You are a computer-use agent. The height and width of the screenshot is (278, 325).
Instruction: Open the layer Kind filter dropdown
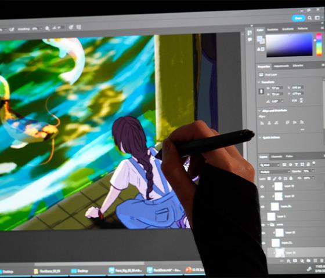(x=270, y=165)
